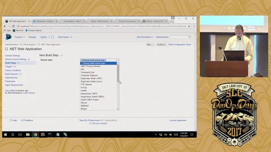
Task: Switch to the Presentations tab
Action: (x=72, y=22)
